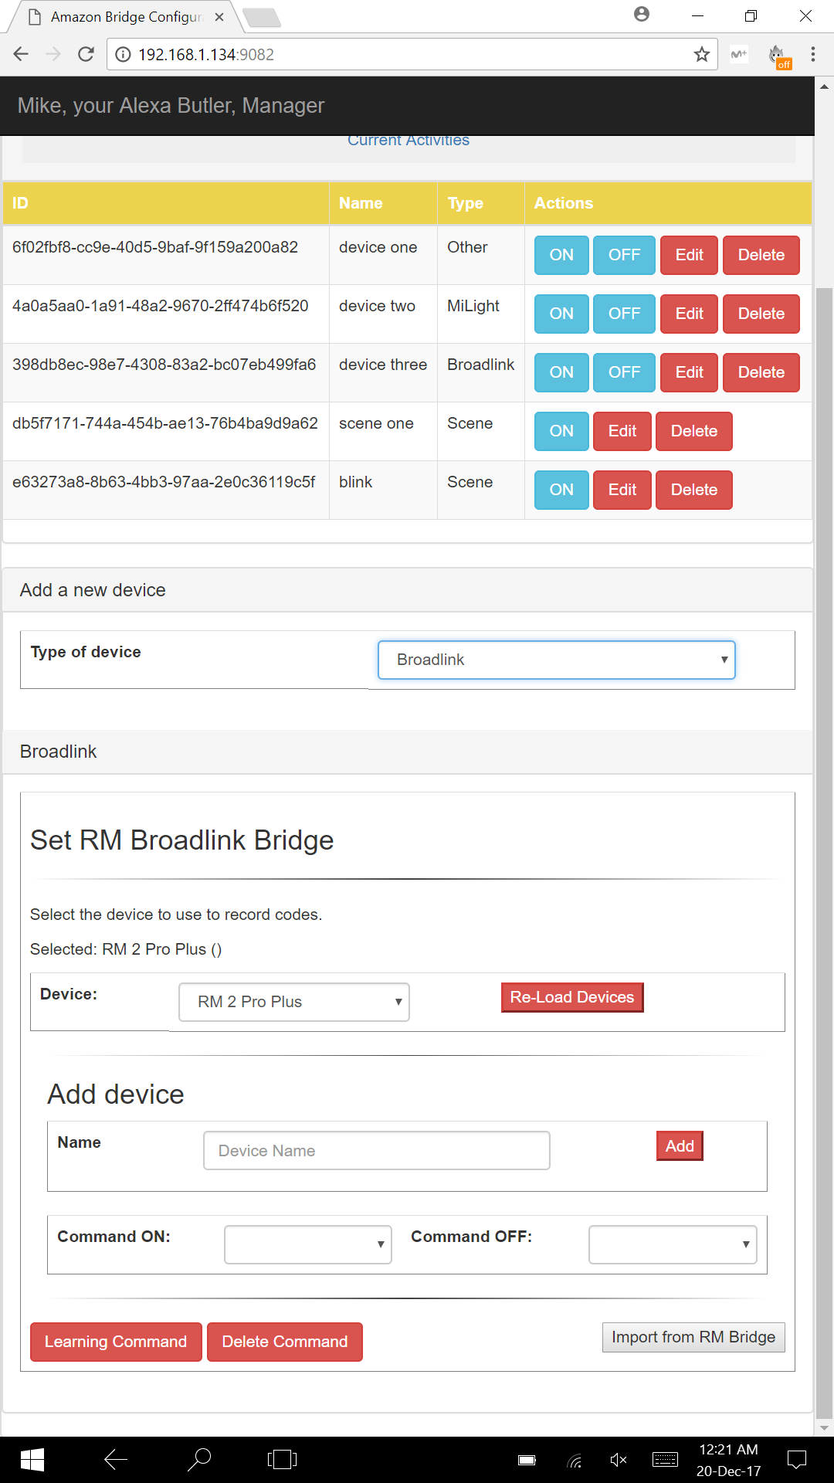
Task: Open the Type of device dropdown
Action: point(557,660)
